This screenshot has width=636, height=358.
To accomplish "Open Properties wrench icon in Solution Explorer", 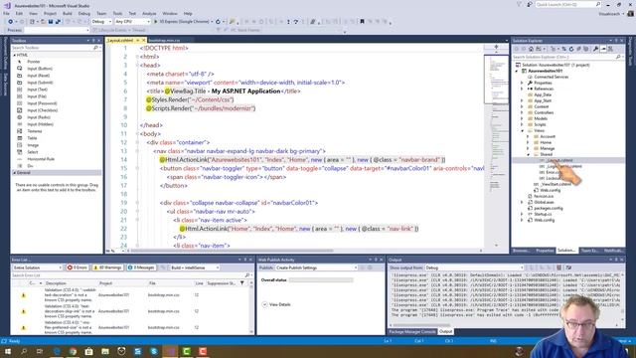I will [595, 49].
